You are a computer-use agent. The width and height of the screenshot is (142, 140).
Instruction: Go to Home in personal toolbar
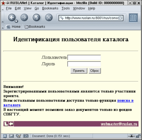(x=13, y=27)
